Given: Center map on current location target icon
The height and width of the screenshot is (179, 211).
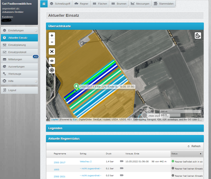Looking at the screenshot, I should [x=52, y=70].
